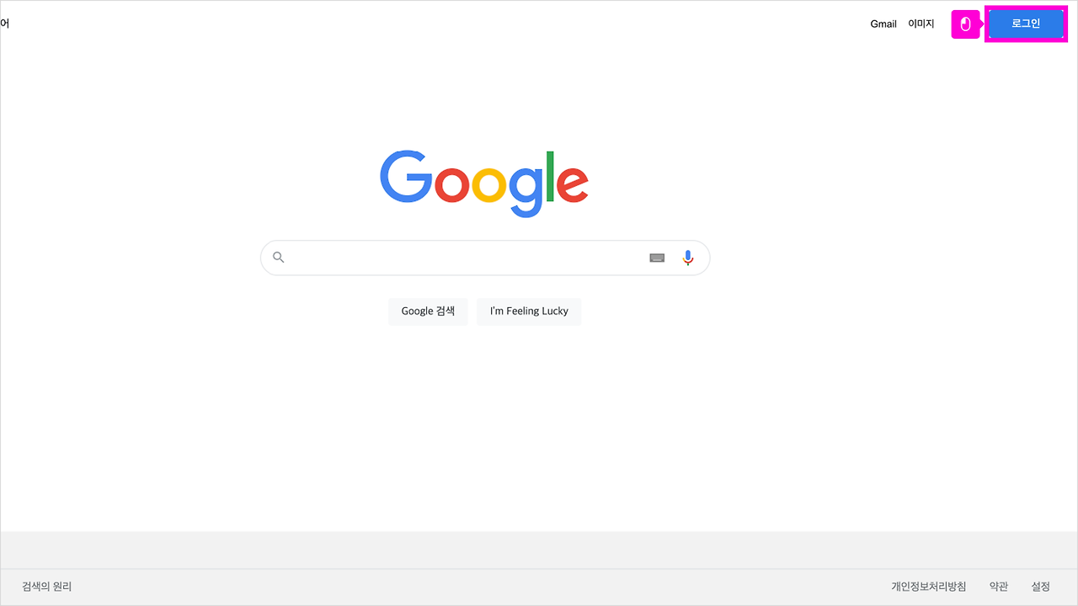Viewport: 1078px width, 606px height.
Task: Open the Gmail link
Action: point(883,24)
